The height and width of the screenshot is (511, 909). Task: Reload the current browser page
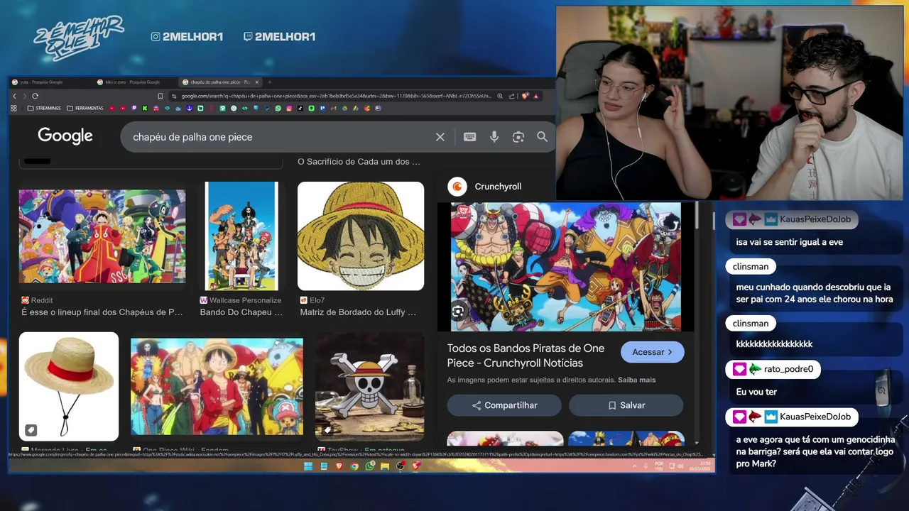pos(35,96)
